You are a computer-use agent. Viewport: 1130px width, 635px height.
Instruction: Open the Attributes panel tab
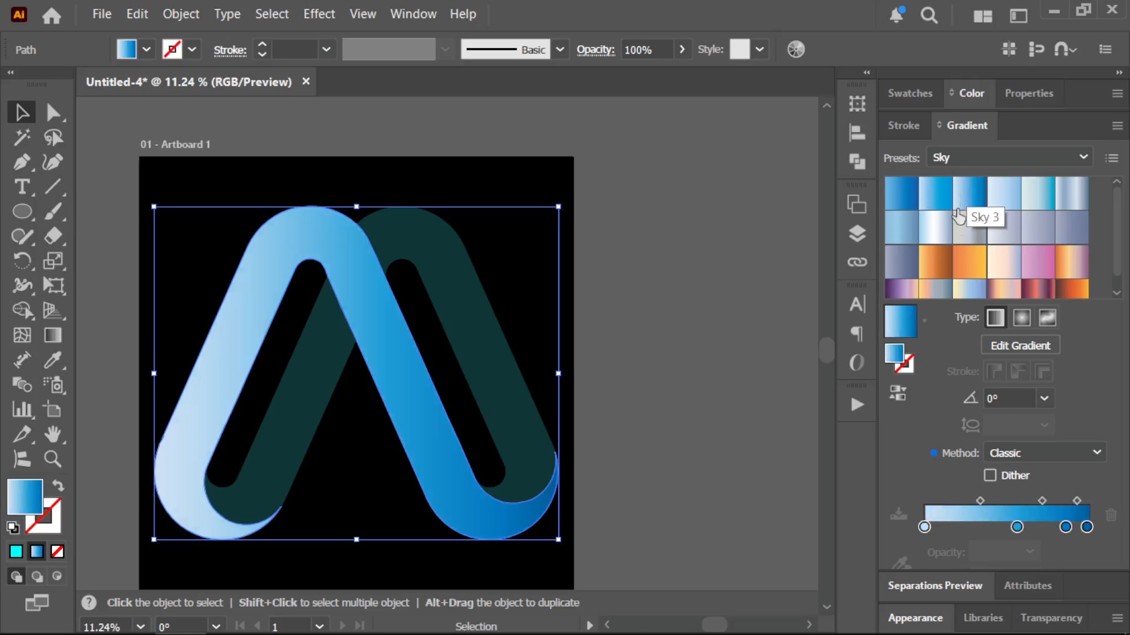1028,586
